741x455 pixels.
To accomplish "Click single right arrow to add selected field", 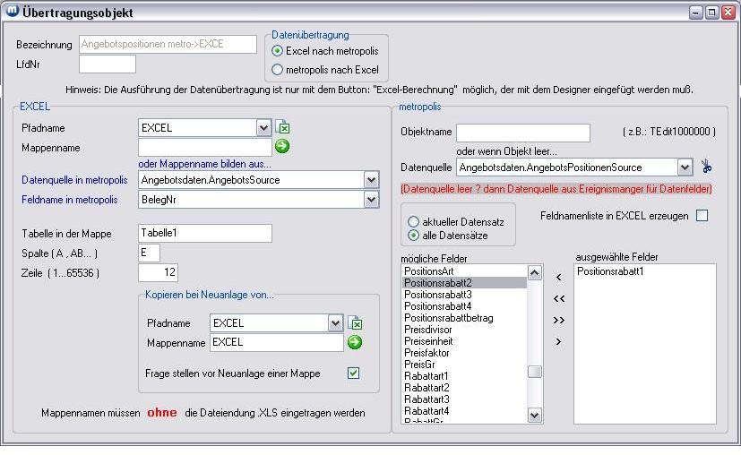I will (558, 341).
